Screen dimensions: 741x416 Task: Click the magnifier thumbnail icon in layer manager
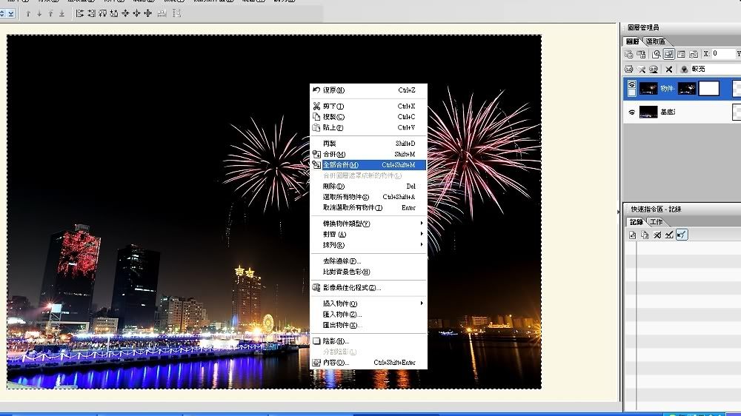pyautogui.click(x=657, y=54)
